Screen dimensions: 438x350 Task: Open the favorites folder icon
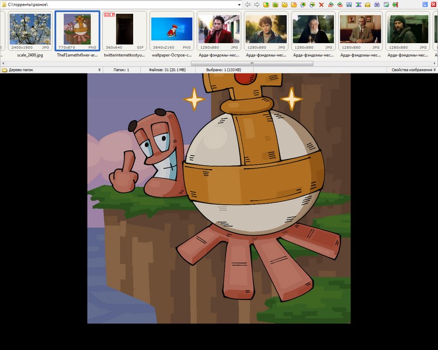point(294,5)
